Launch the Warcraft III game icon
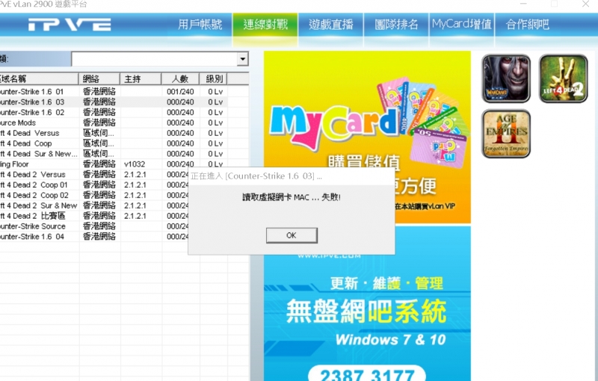 coord(506,78)
